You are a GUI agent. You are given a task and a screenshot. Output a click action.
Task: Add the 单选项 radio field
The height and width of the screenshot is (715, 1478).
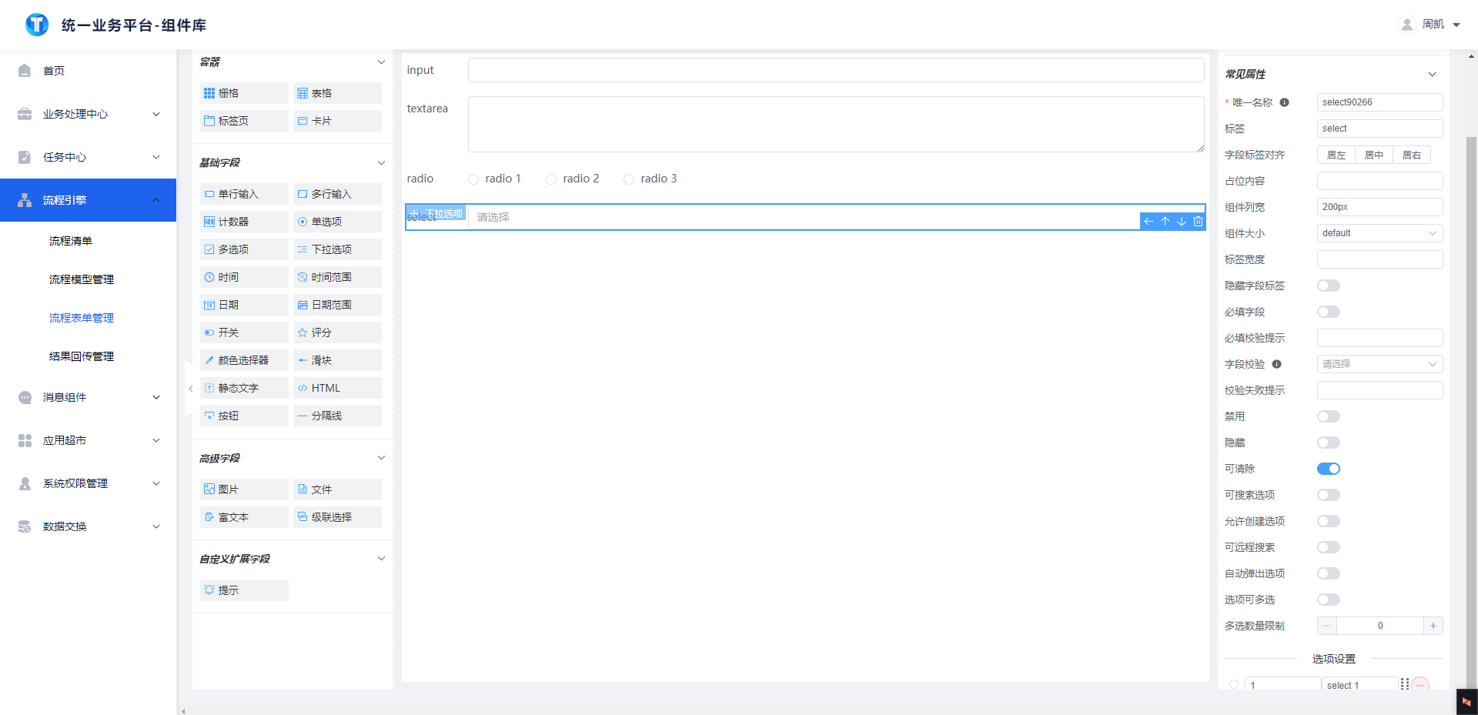pyautogui.click(x=337, y=222)
